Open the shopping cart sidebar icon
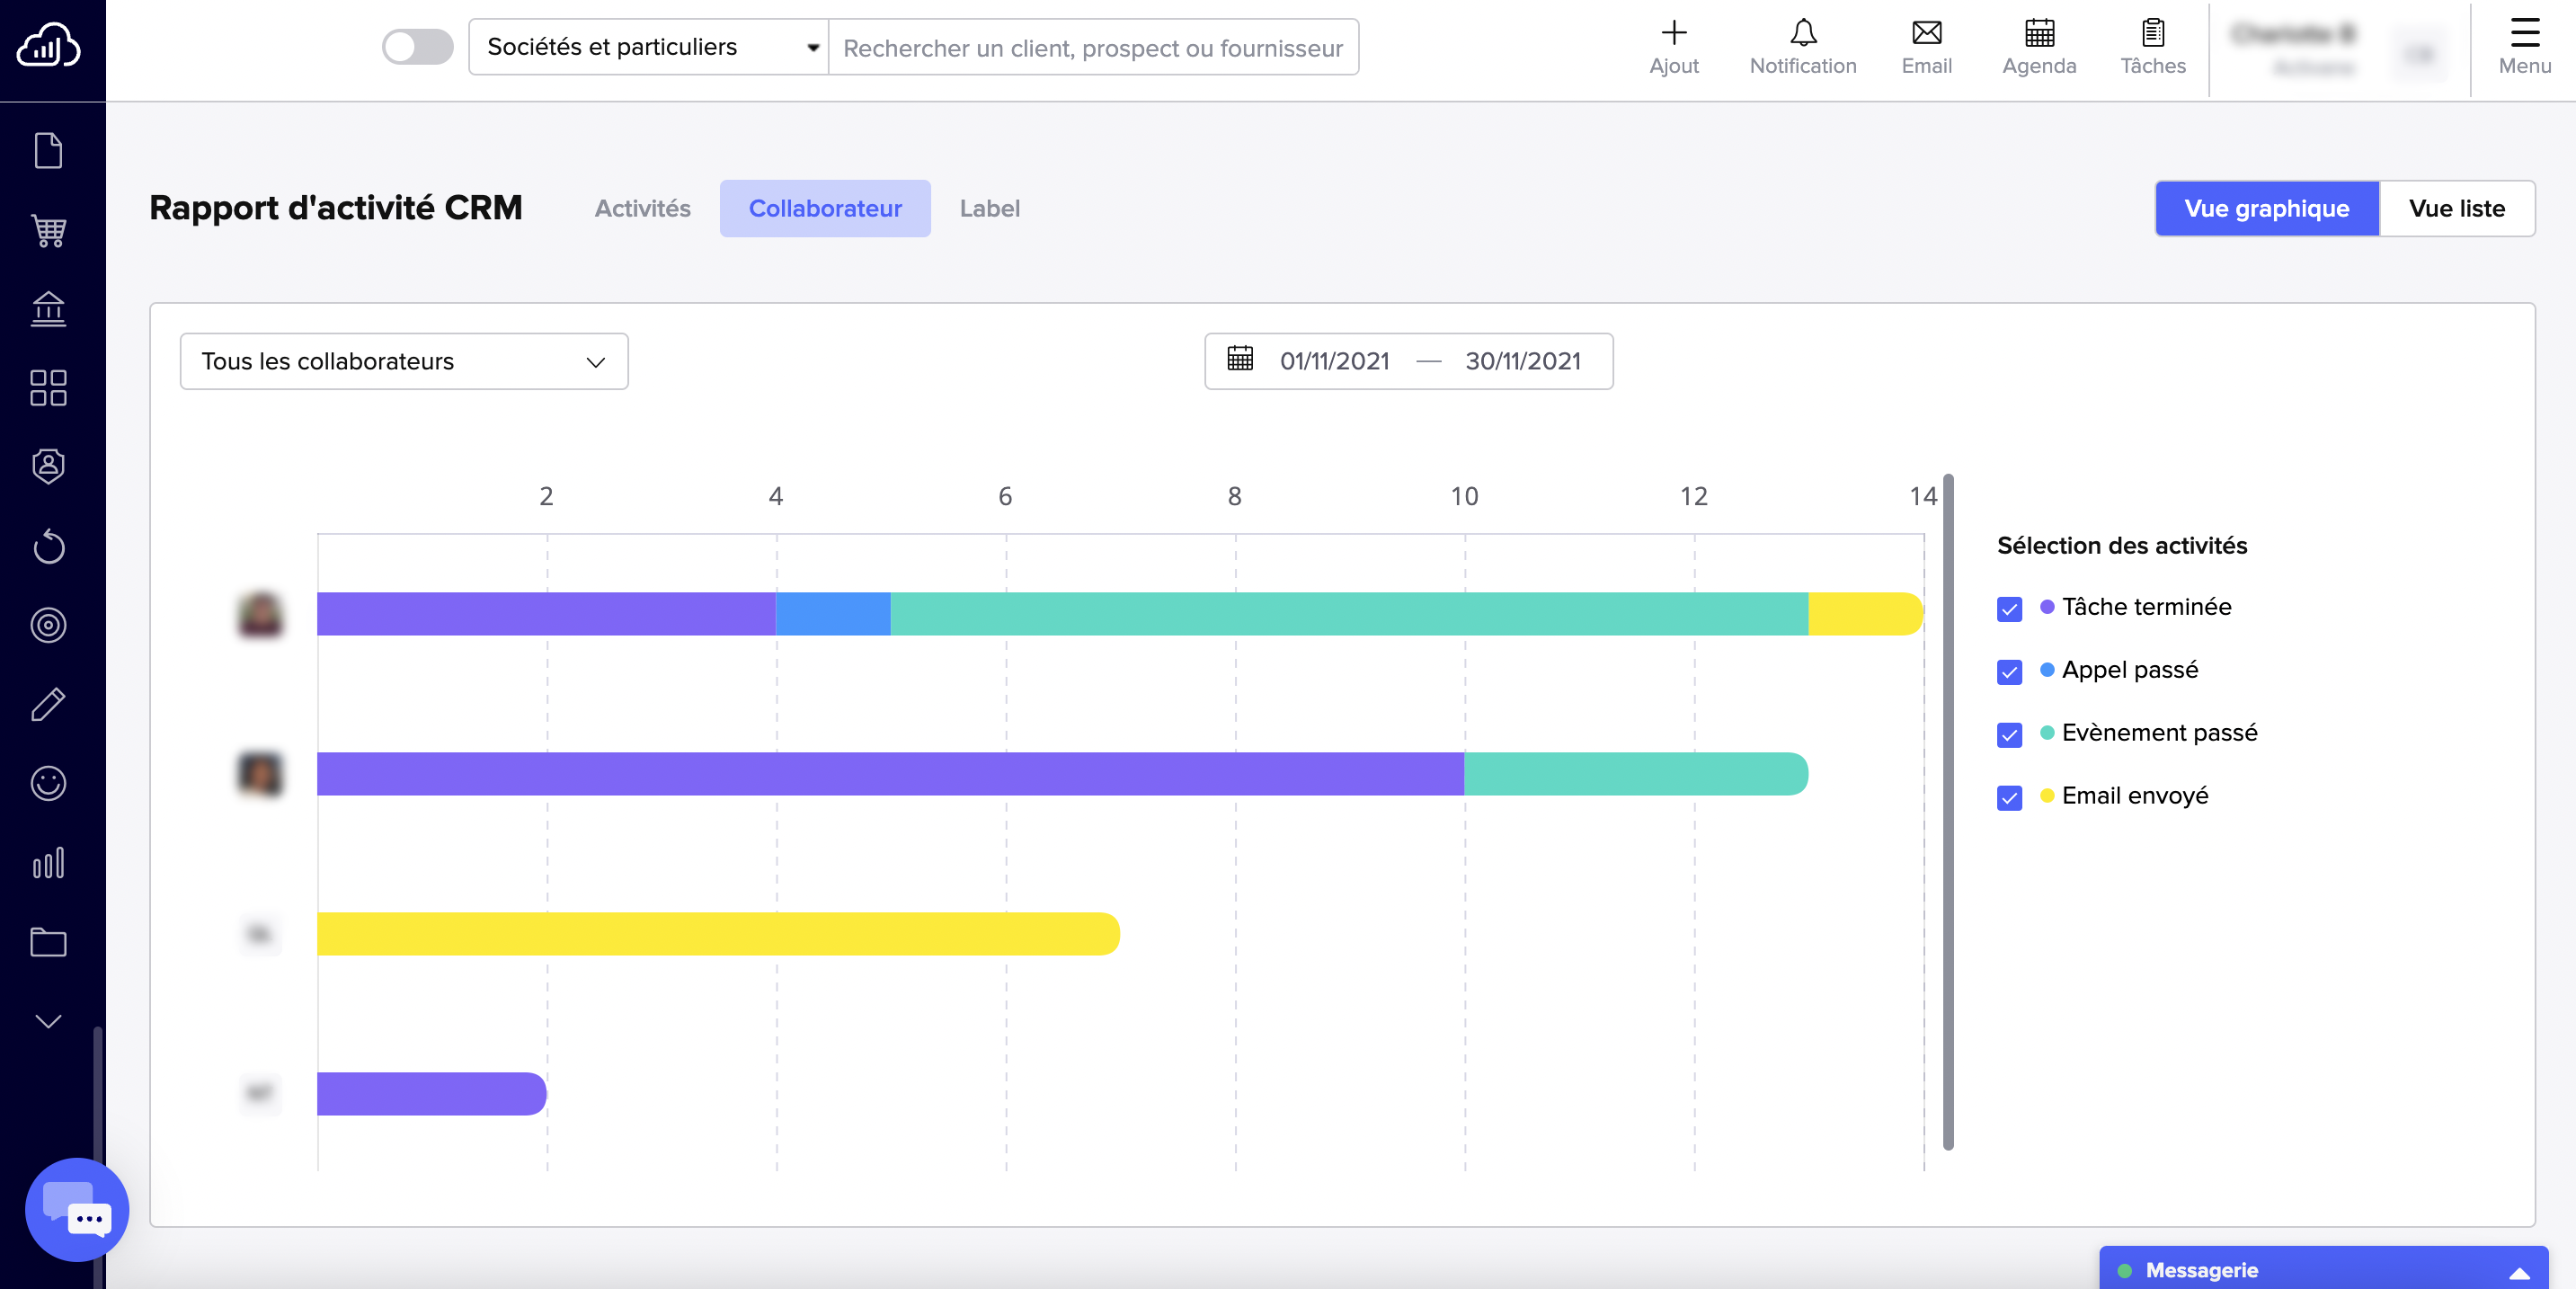Screen dimensions: 2576x1289 pyautogui.click(x=48, y=231)
